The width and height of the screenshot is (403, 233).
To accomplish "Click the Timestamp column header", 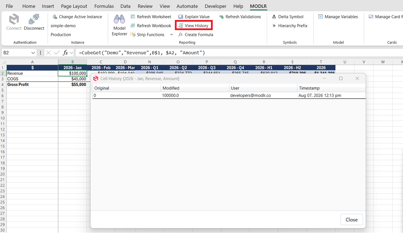I will (331, 88).
